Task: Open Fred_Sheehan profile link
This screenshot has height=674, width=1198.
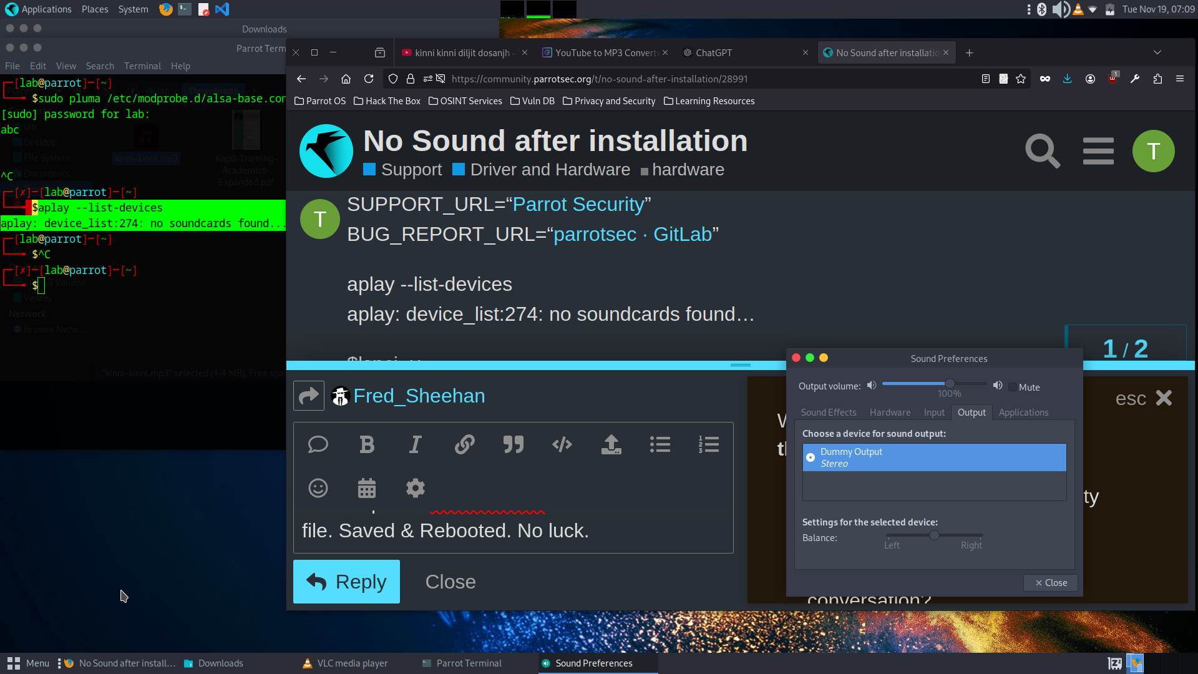Action: [x=419, y=396]
